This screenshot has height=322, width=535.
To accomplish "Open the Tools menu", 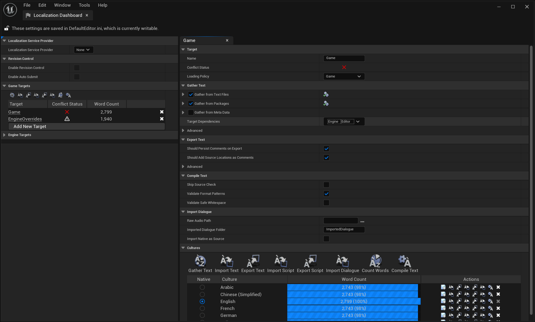I will tap(84, 5).
